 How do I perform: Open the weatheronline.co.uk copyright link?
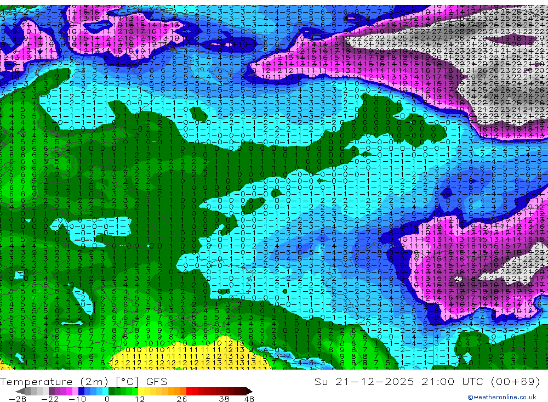501,397
